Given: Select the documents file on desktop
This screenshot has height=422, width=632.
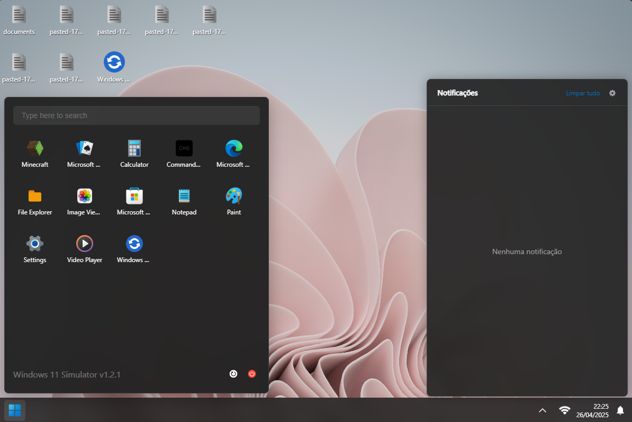Looking at the screenshot, I should click(x=19, y=20).
